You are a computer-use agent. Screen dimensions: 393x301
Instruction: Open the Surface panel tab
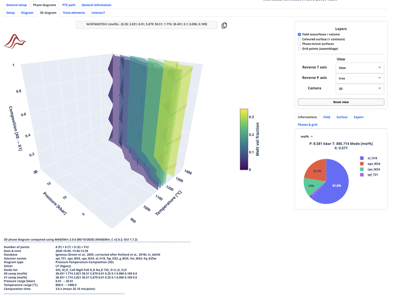pyautogui.click(x=342, y=117)
